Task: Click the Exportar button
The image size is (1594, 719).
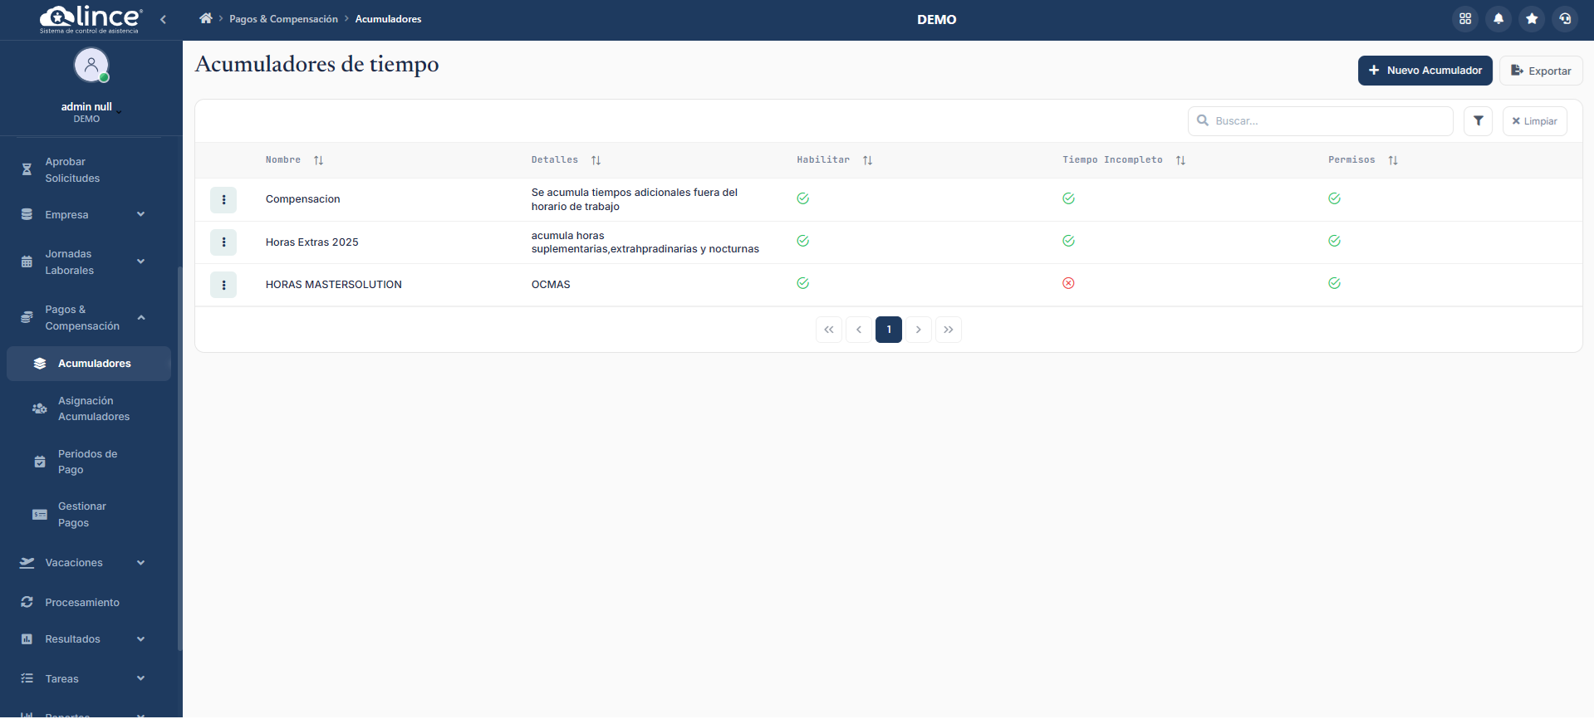Action: tap(1540, 71)
